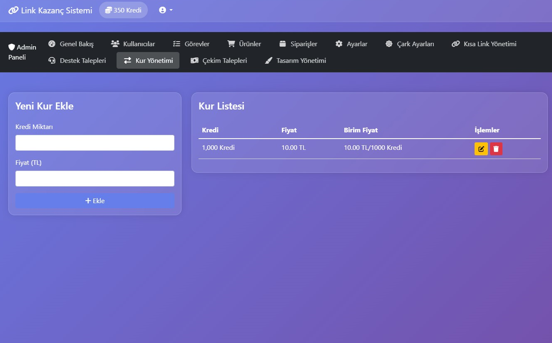Click the Ürünler shopping cart icon
The height and width of the screenshot is (343, 552).
(231, 44)
